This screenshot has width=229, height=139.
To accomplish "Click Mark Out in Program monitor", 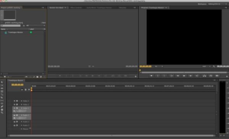I will [x=164, y=76].
